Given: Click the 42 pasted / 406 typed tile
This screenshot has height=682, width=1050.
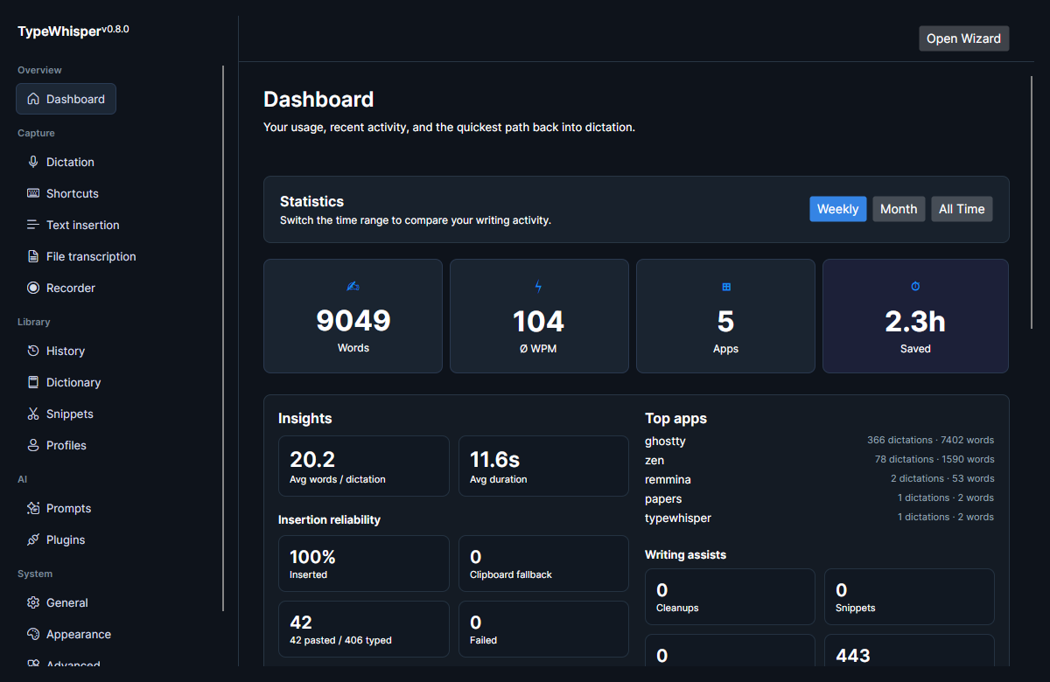Looking at the screenshot, I should click(x=363, y=629).
